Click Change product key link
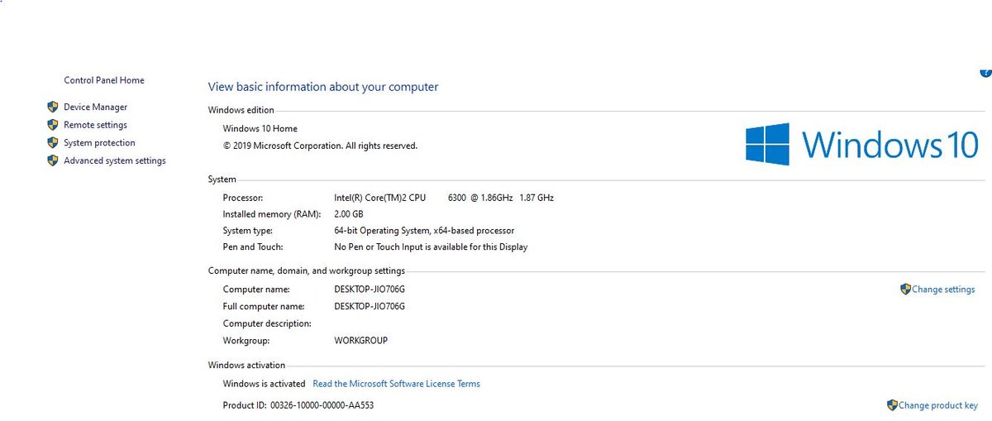Screen dimensions: 992x421 [x=938, y=405]
